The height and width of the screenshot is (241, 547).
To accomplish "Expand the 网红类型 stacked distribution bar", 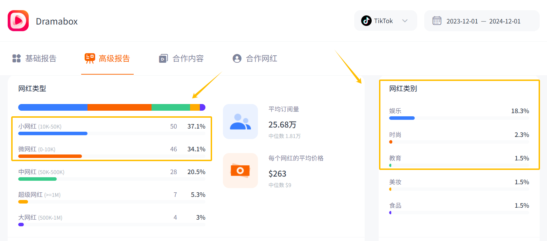I will [x=111, y=107].
